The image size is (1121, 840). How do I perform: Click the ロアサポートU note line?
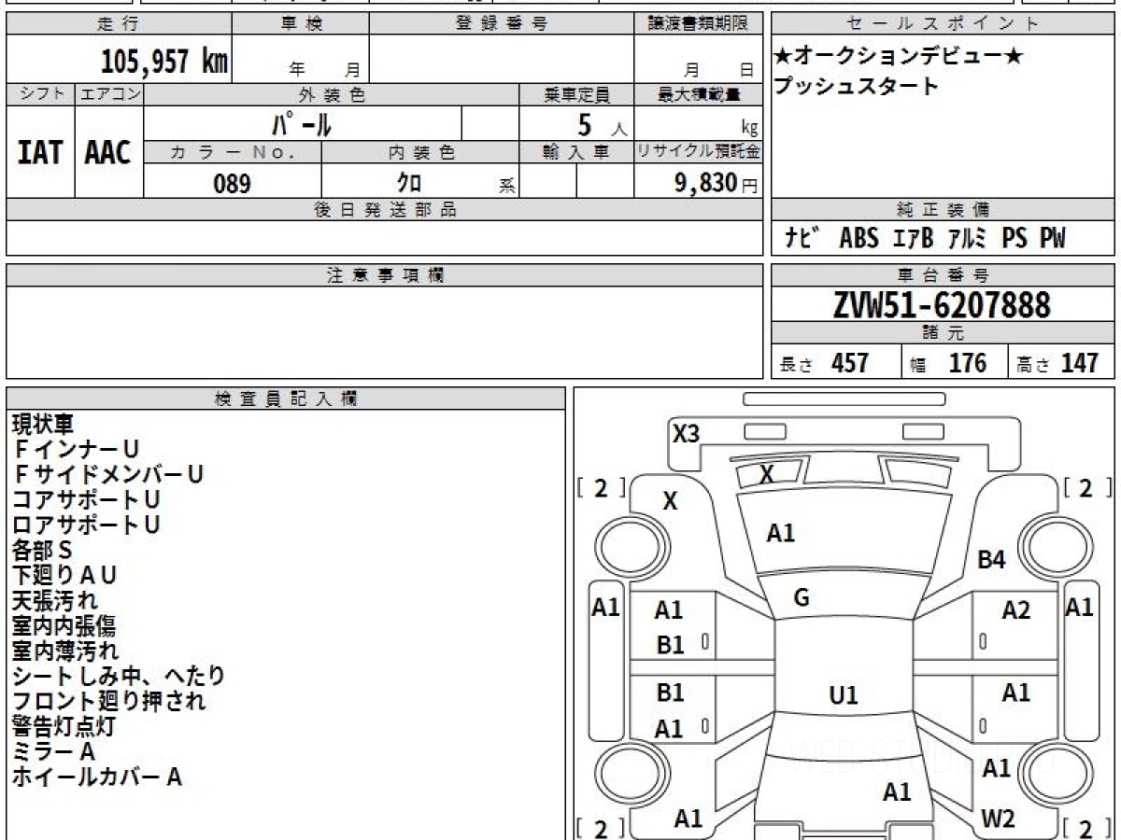tap(86, 525)
